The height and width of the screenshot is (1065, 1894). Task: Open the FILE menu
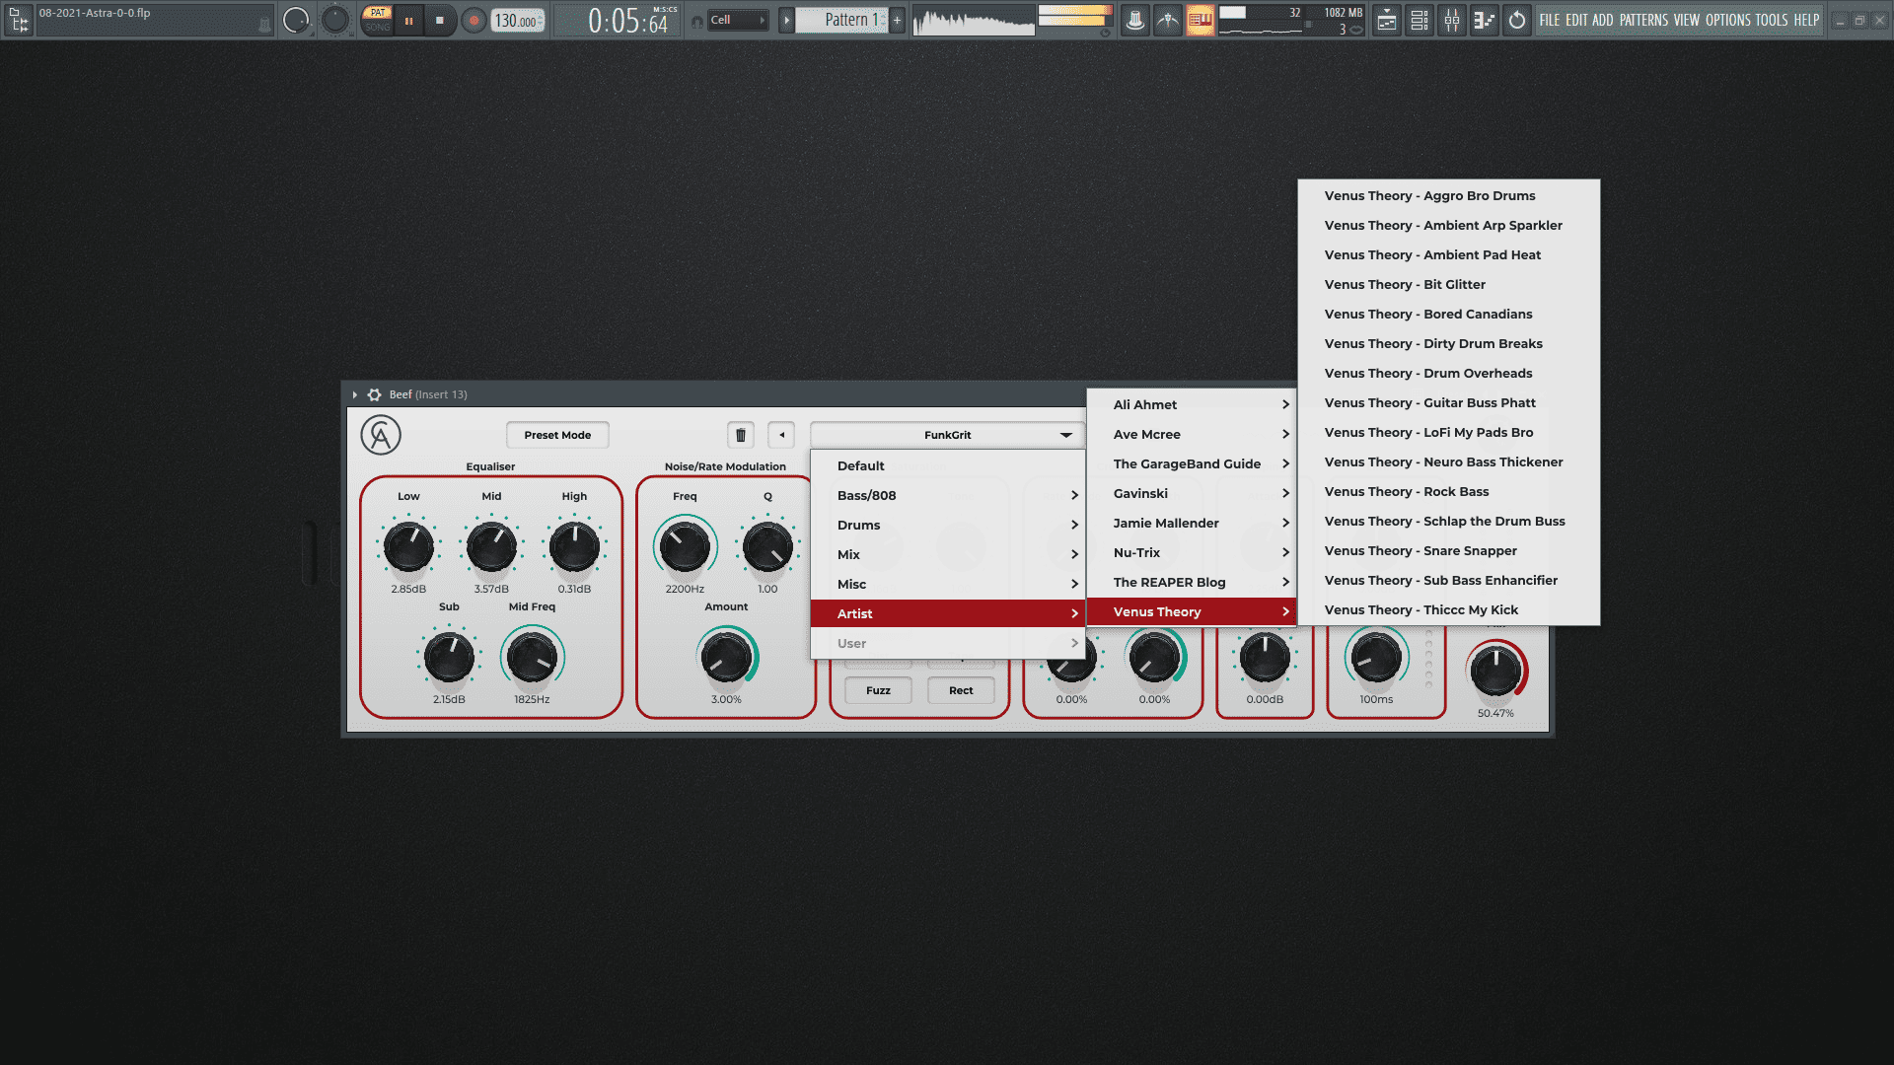click(x=1550, y=20)
